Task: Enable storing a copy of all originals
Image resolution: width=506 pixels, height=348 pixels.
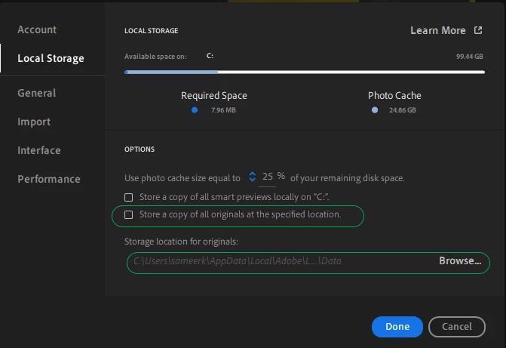Action: 128,214
